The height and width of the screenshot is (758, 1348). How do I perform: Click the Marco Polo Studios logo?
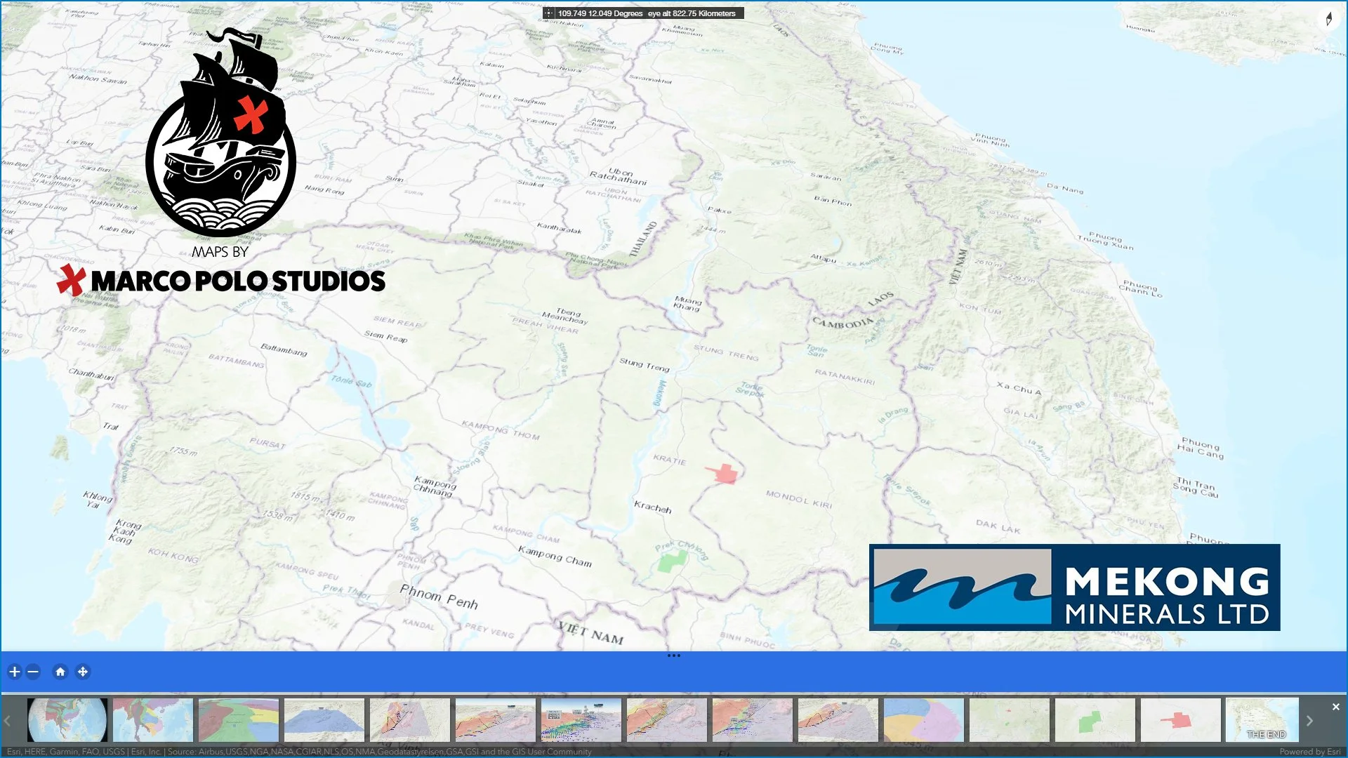tap(221, 161)
